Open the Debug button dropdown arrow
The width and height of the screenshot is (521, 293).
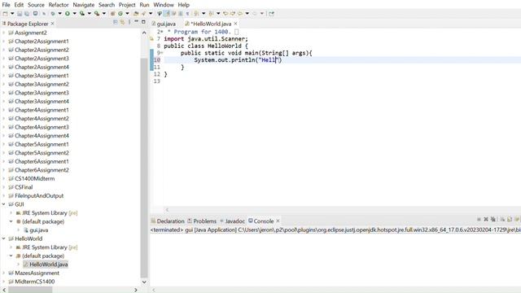[59, 14]
